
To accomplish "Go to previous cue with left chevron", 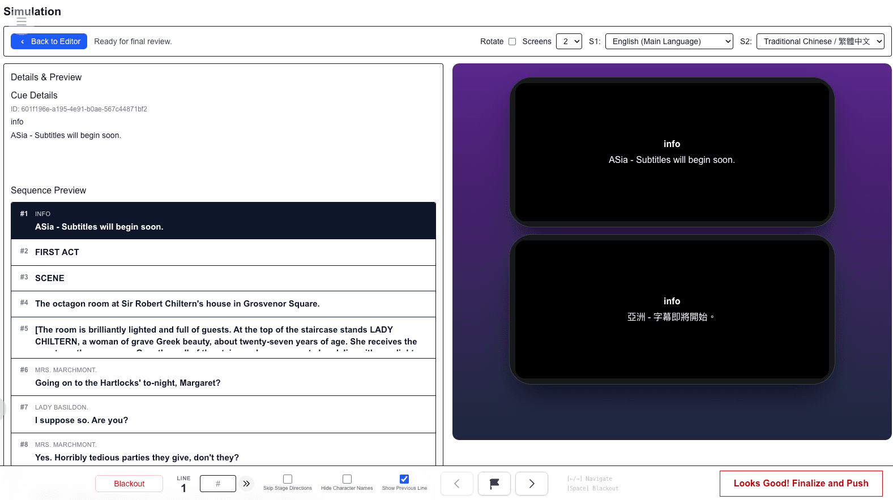I will click(457, 484).
